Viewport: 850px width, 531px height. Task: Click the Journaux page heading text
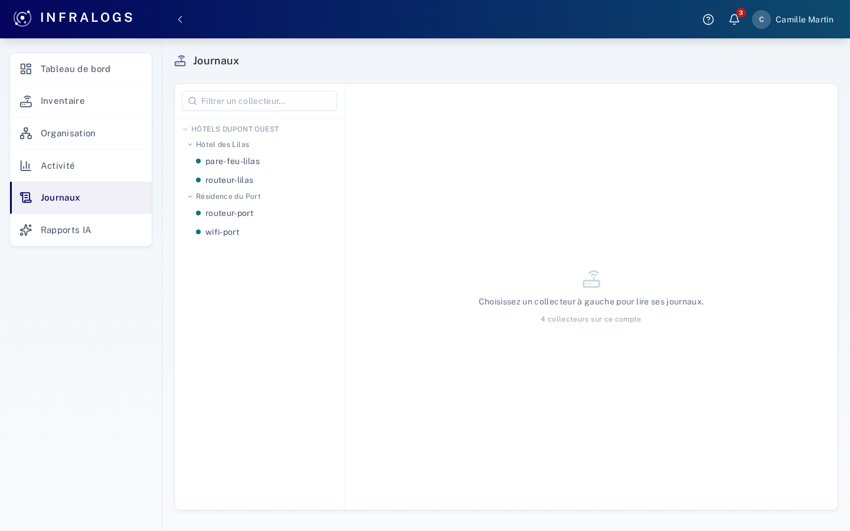(216, 61)
